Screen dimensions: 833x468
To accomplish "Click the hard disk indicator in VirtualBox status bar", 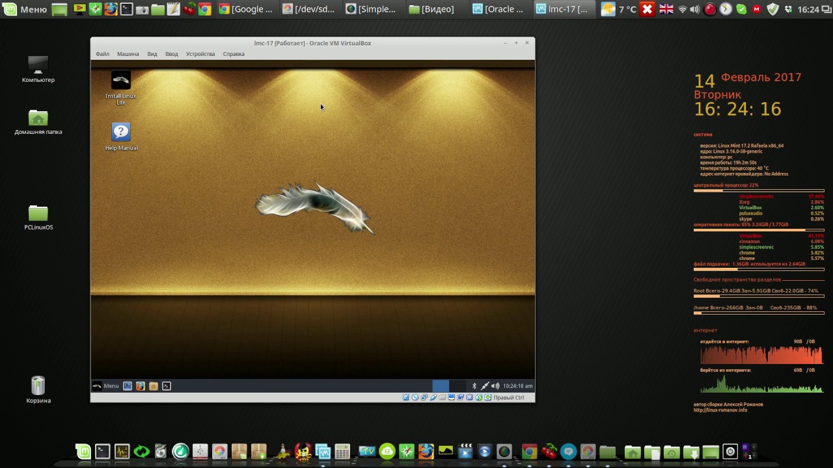I will click(x=406, y=398).
